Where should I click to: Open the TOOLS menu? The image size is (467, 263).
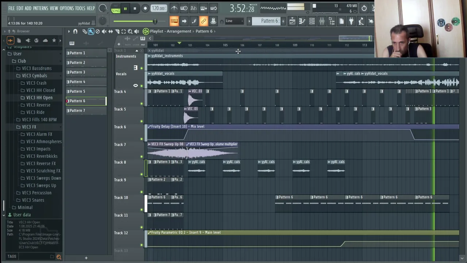point(80,8)
